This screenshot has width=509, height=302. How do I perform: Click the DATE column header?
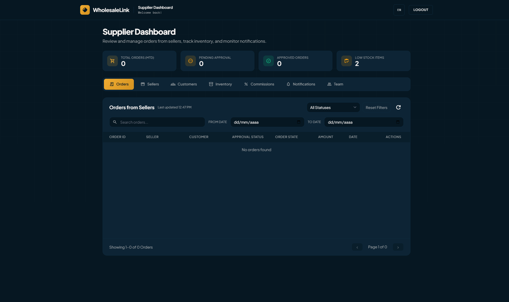pyautogui.click(x=353, y=137)
